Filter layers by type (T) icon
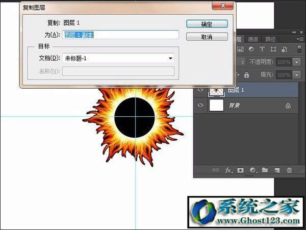The width and height of the screenshot is (306, 230). pos(262,49)
